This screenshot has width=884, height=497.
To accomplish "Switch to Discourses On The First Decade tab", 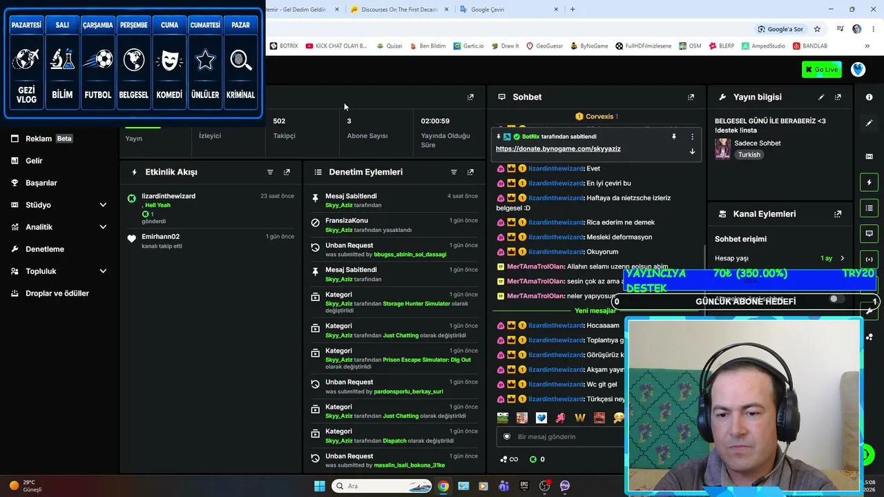I will click(x=400, y=9).
